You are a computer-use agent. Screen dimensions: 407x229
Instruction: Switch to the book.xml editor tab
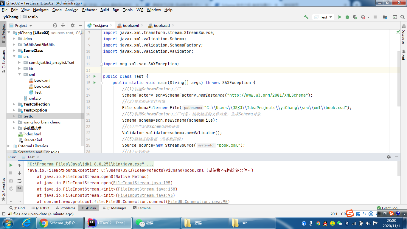[131, 26]
